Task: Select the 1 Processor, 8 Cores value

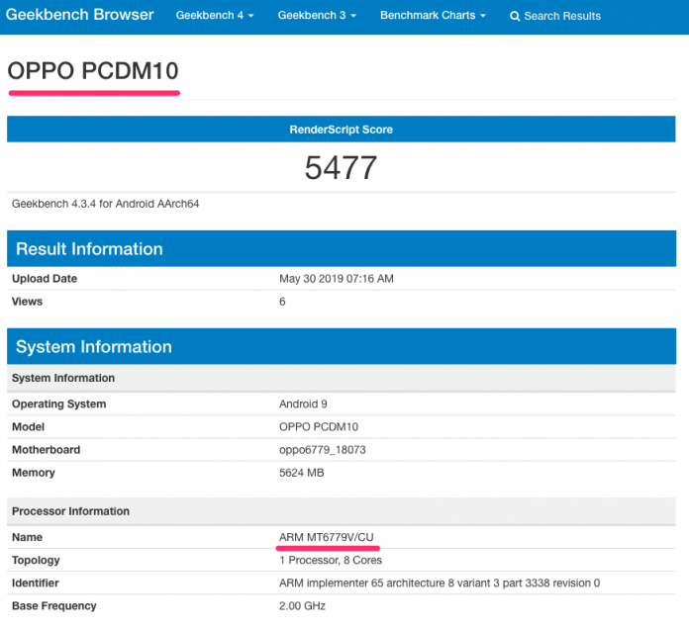Action: coord(331,560)
